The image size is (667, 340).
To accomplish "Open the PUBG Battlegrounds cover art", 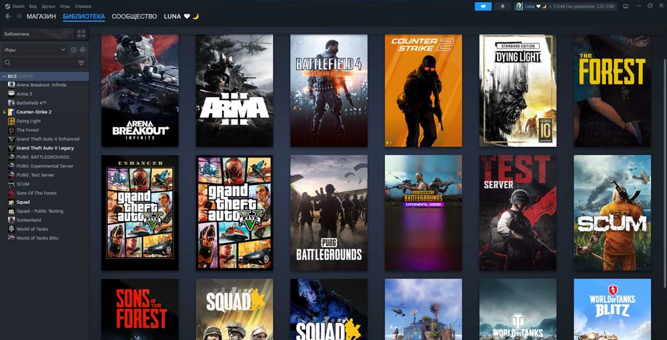I will tap(329, 213).
